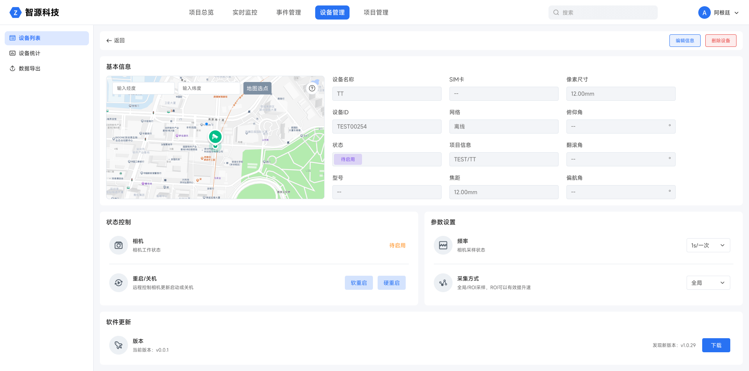This screenshot has height=371, width=749.
Task: Click the rocket icon for 版本
Action: coord(119,345)
